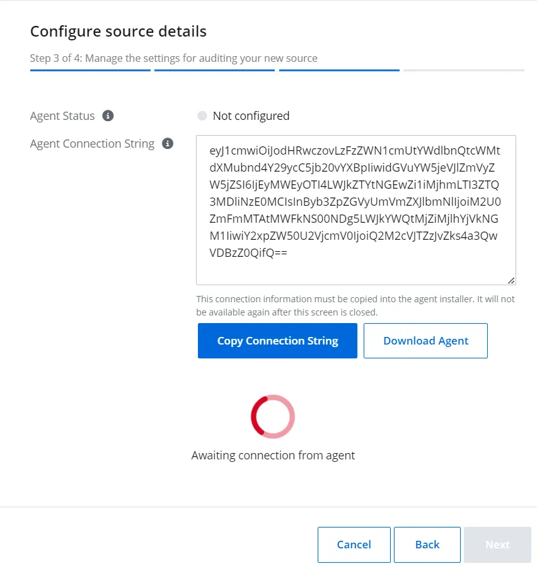Click the Download Agent button
Image resolution: width=537 pixels, height=578 pixels.
425,341
